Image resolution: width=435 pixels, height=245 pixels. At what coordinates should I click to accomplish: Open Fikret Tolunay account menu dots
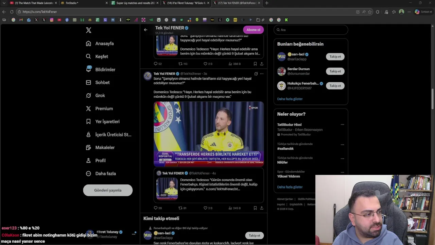[134, 234]
